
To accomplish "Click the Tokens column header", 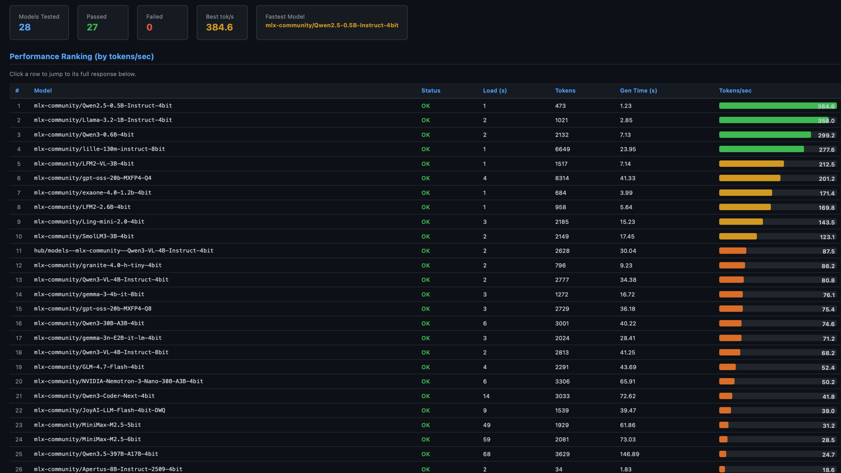I will pos(565,91).
